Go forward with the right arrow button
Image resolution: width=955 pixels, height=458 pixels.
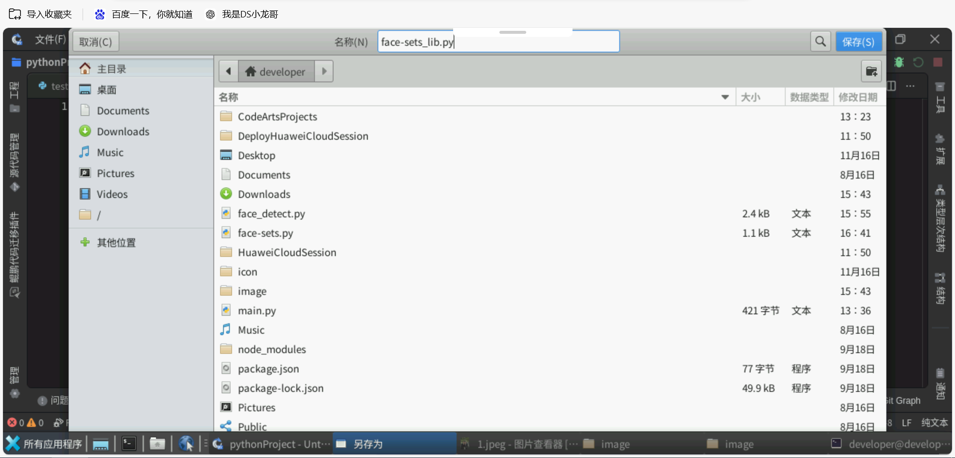tap(324, 72)
